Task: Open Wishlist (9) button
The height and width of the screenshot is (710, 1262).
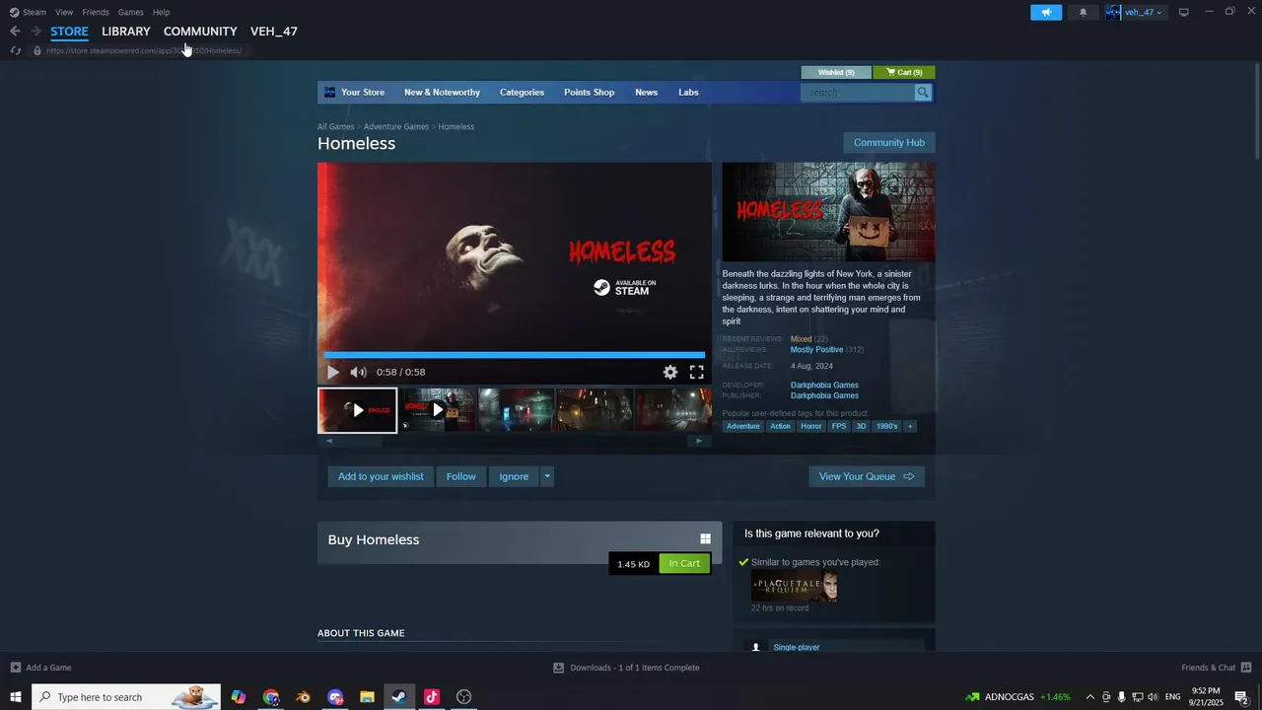Action: tap(836, 72)
